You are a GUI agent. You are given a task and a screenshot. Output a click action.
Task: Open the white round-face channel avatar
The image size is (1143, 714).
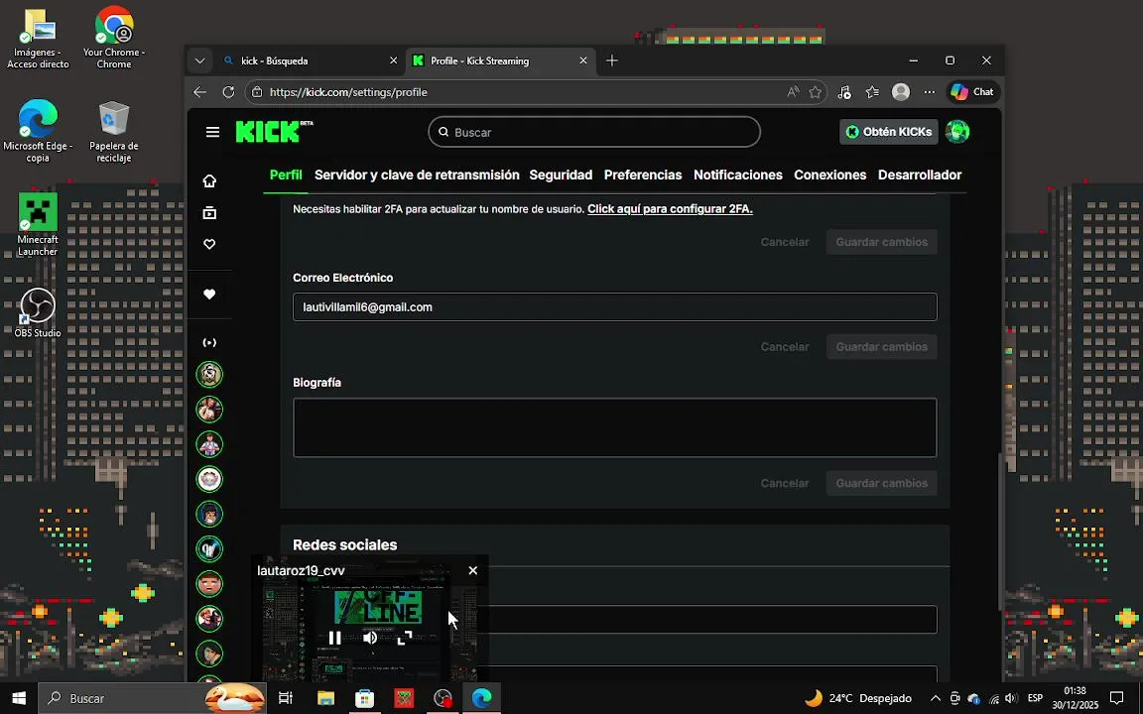[209, 479]
